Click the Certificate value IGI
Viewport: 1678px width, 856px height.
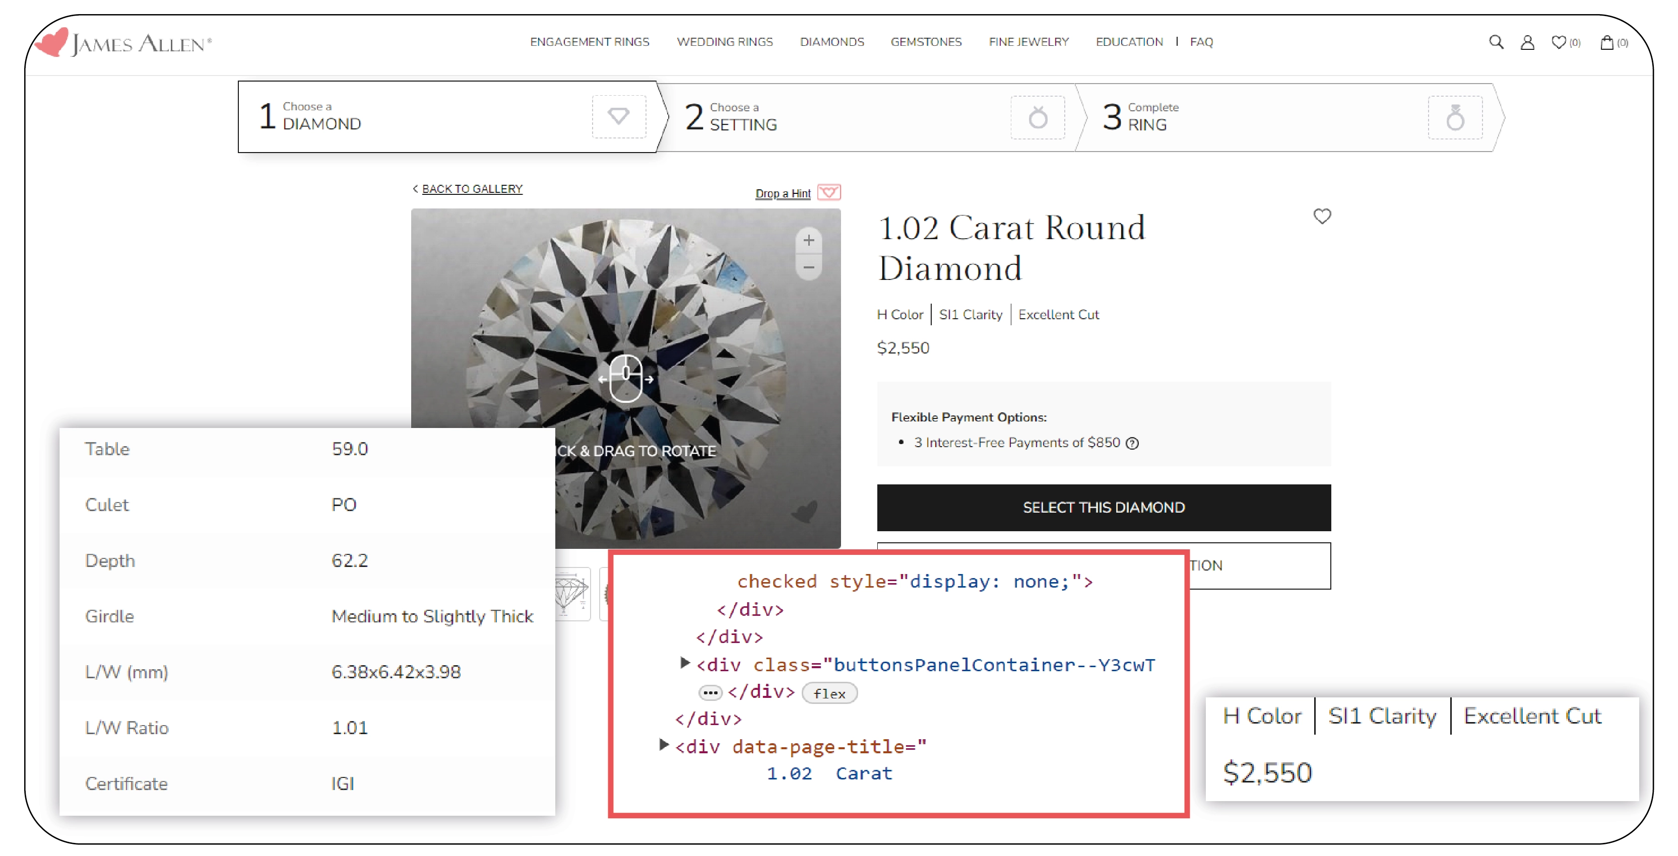click(343, 784)
